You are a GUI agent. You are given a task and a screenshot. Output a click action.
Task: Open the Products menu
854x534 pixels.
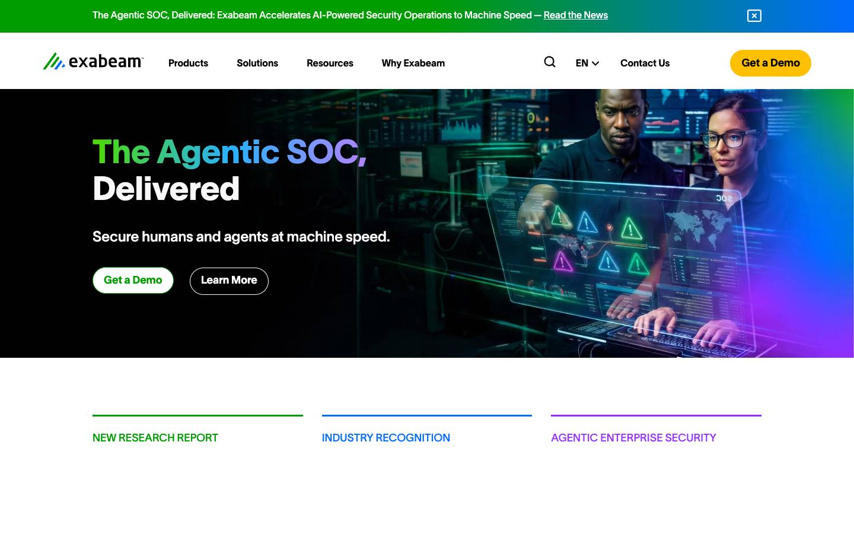(x=188, y=63)
